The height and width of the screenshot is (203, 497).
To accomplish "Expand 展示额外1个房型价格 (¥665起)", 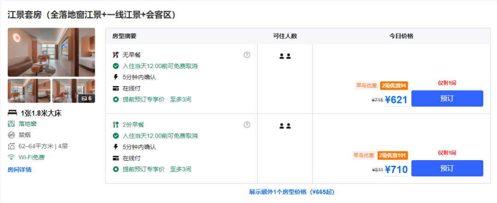I will tap(292, 192).
